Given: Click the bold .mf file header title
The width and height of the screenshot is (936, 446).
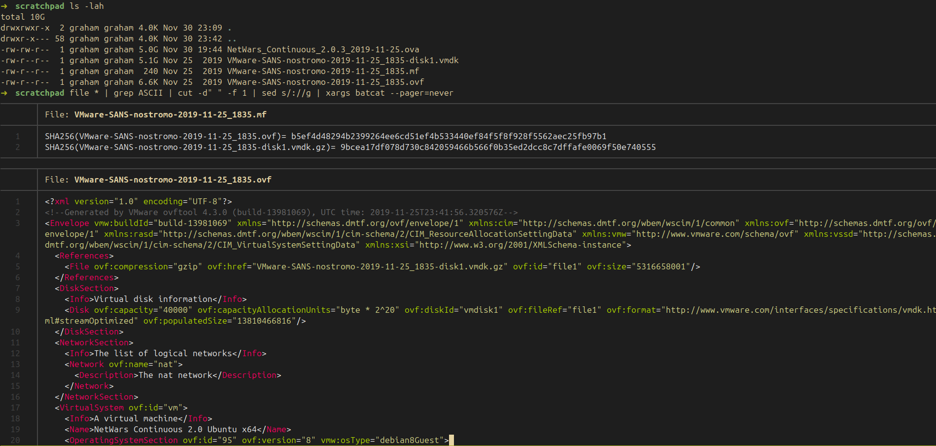Looking at the screenshot, I should pos(170,115).
